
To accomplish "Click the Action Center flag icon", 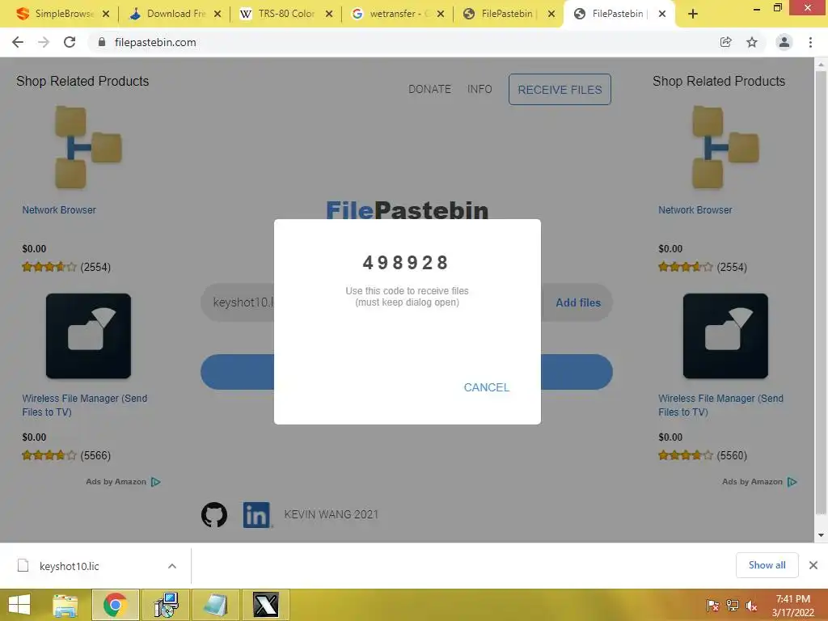I will 712,606.
